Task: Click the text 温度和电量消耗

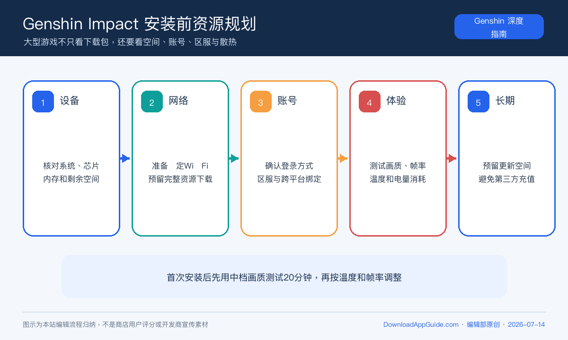Action: tap(398, 179)
